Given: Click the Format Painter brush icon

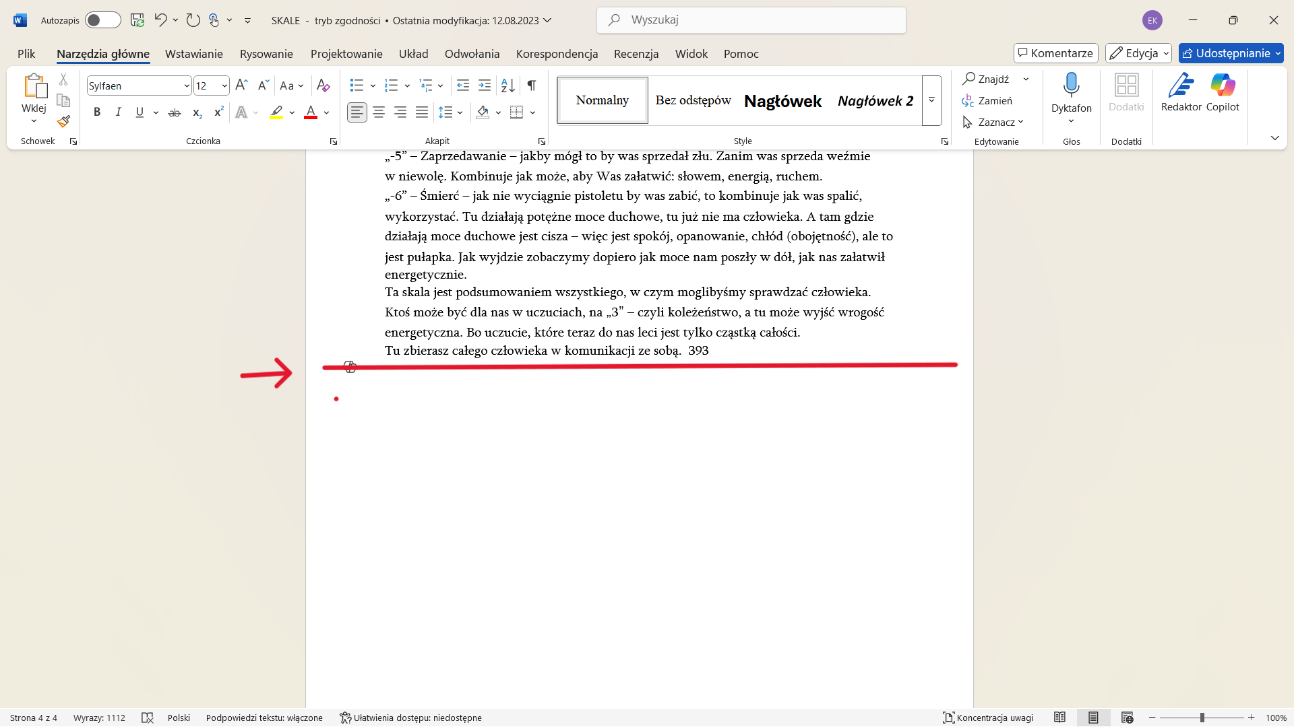Looking at the screenshot, I should click(x=63, y=121).
